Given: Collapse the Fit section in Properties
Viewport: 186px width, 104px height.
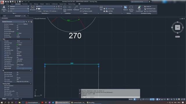Looking at the screenshot, I should click(x=31, y=70).
